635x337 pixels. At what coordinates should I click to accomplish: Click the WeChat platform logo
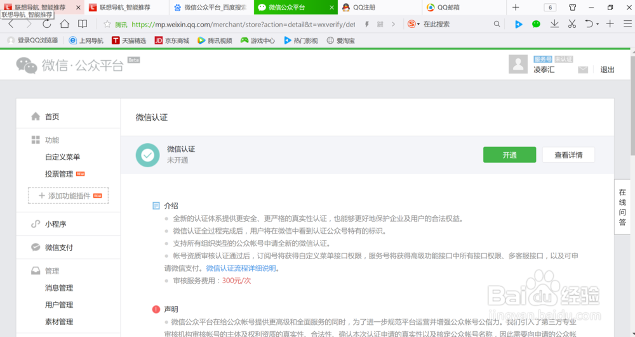pos(70,65)
